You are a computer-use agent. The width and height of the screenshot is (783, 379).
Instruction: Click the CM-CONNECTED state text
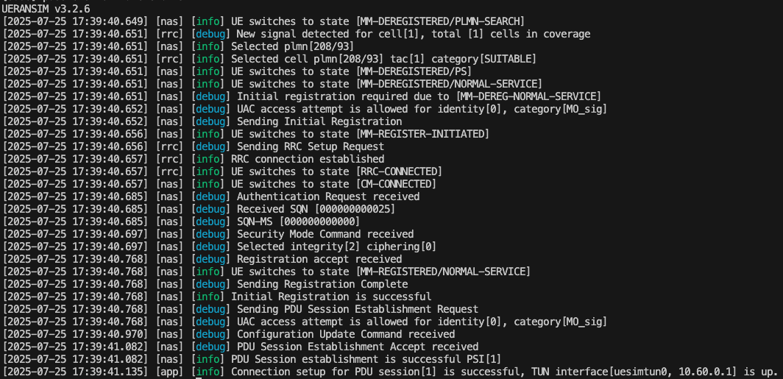[x=397, y=184]
